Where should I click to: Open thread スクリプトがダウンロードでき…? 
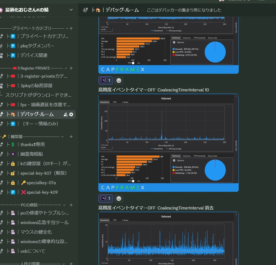click(38, 95)
